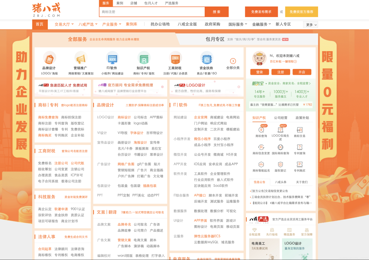Open the IT/软件 category icon
The image size is (369, 260).
pos(112,58)
